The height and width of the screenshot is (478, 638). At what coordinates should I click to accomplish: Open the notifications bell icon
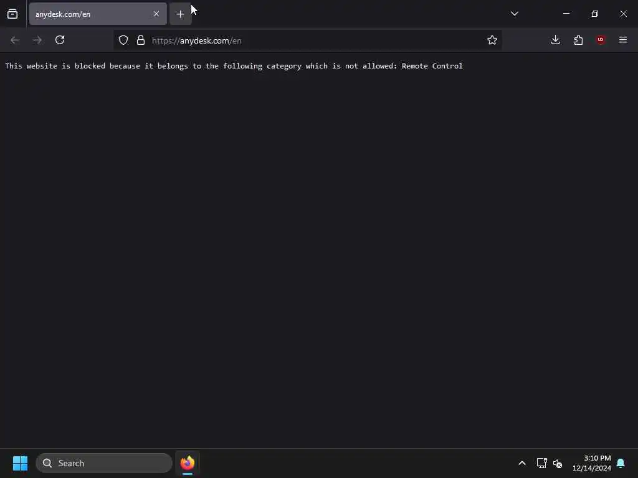click(621, 463)
